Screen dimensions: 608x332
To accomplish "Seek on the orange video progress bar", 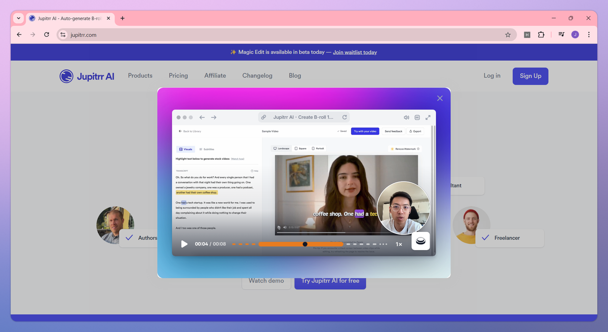I will [x=301, y=244].
